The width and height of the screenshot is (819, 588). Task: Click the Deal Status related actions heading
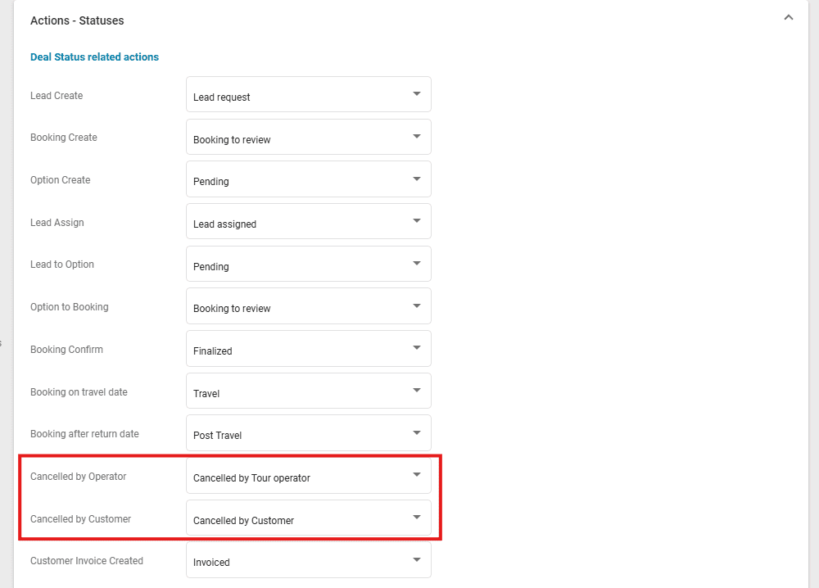94,57
